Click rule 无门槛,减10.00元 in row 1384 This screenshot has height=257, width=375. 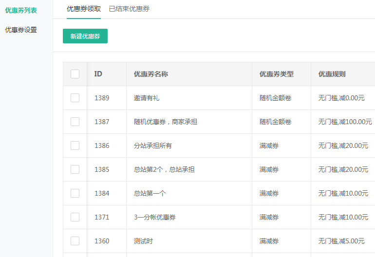343,193
